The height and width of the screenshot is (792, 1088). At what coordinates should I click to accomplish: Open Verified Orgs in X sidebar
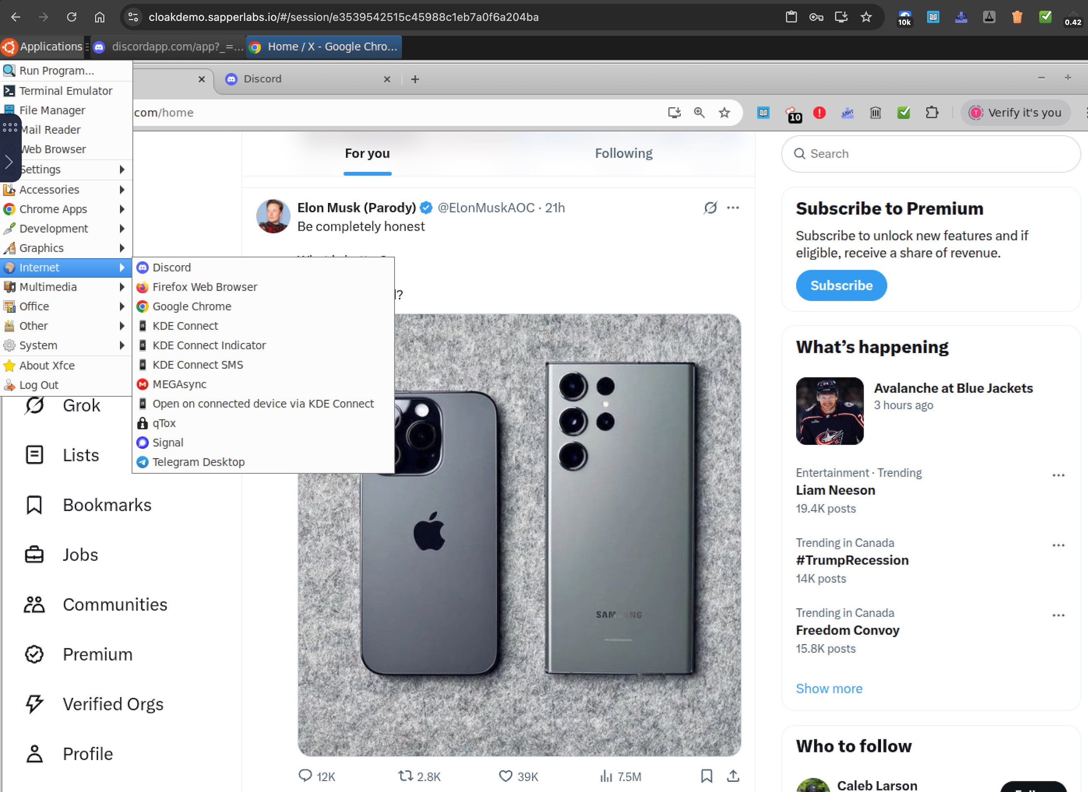[x=94, y=704]
